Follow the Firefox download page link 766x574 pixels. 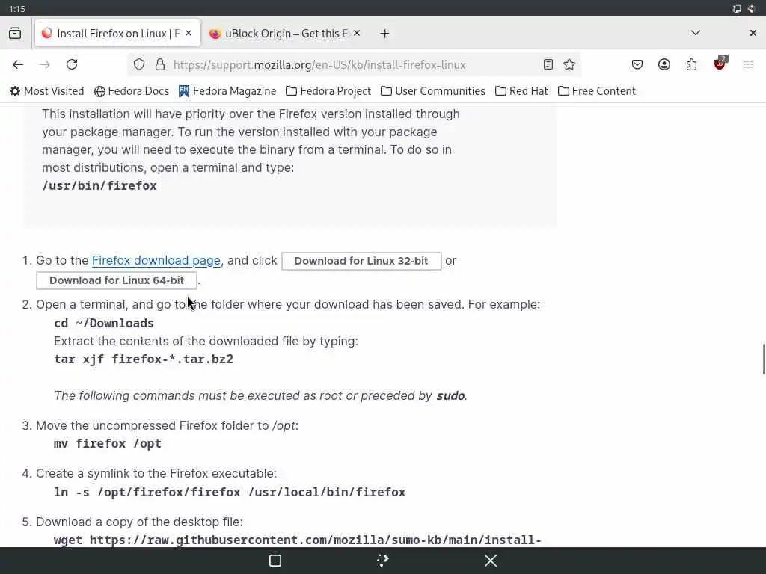point(156,261)
